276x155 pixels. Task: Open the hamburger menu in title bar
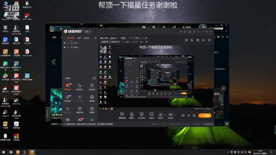(198, 32)
